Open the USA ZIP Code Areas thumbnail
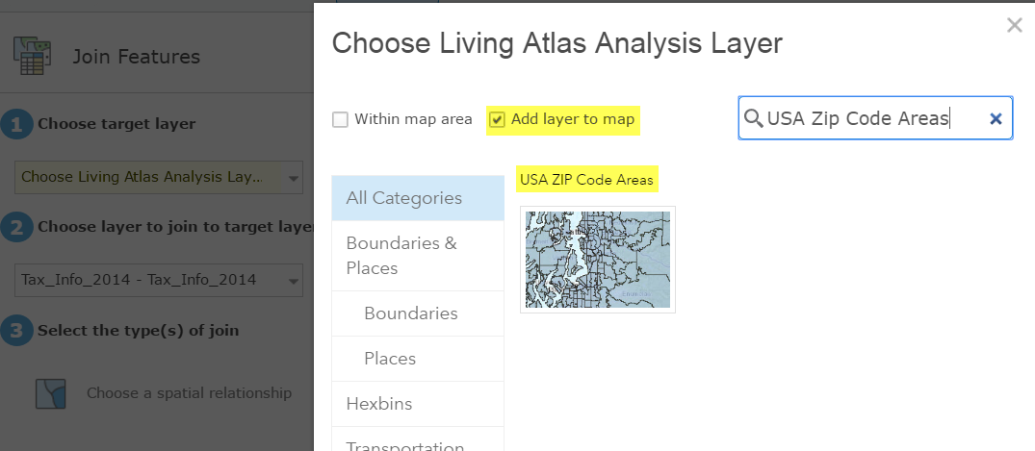The image size is (1035, 451). [597, 260]
